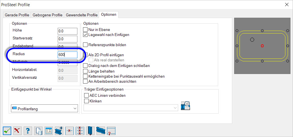Switch to Gebogene Profile tab

click(48, 15)
